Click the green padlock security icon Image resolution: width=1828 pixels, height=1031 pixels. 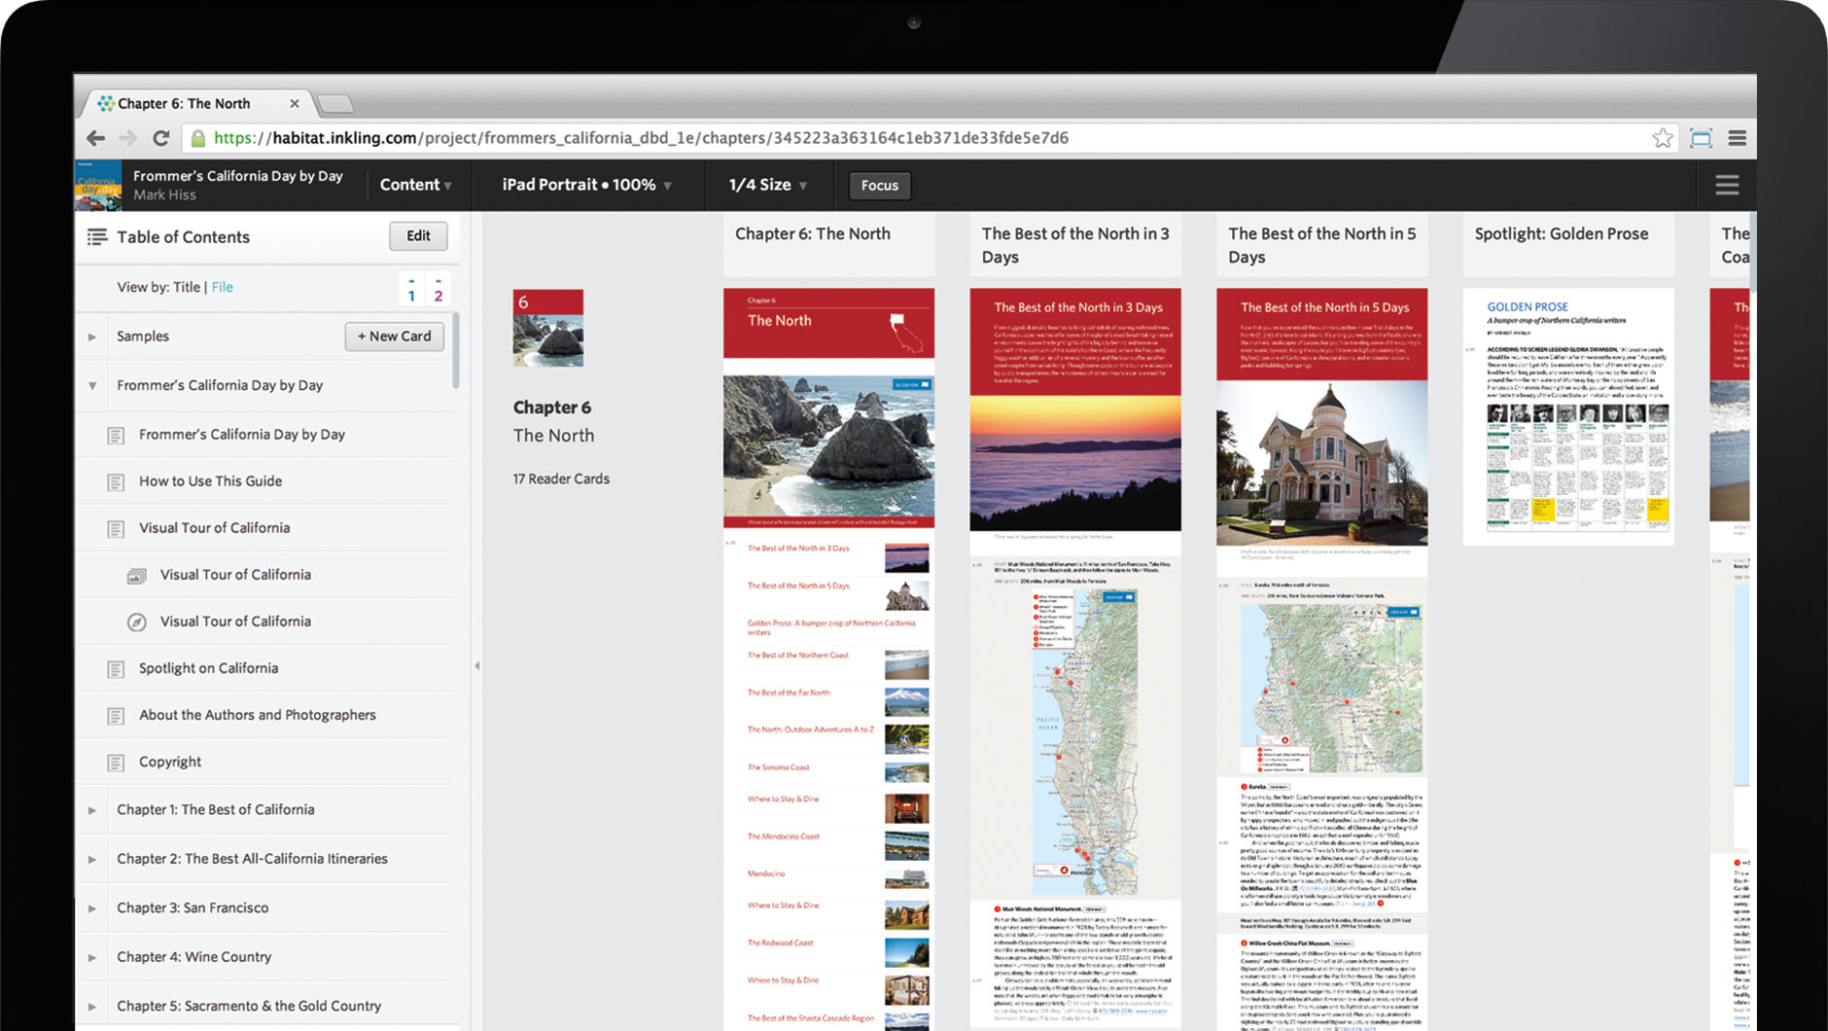[198, 138]
